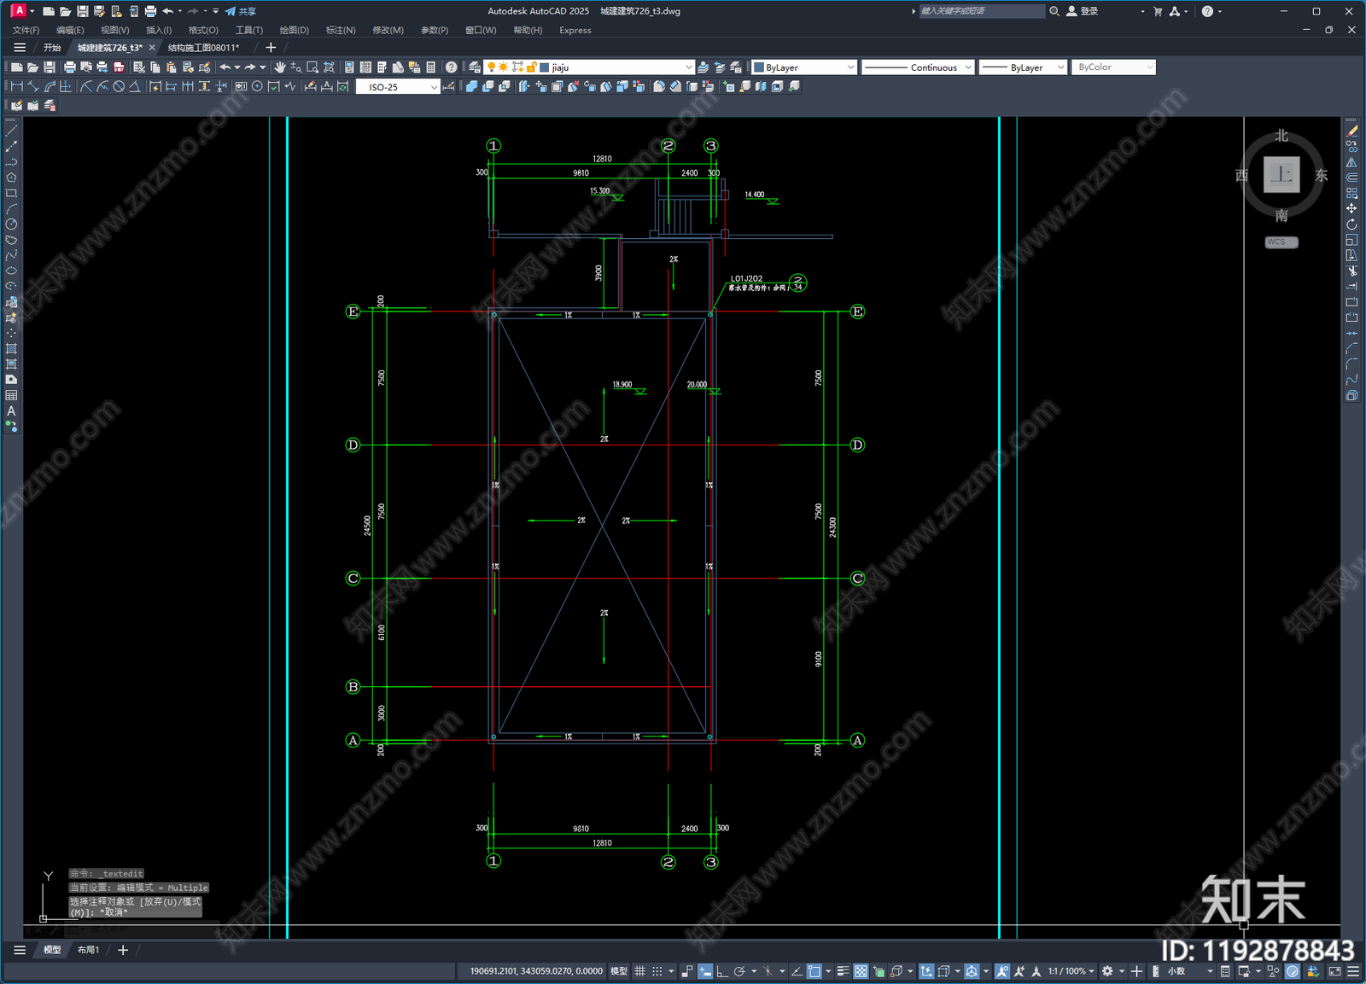This screenshot has width=1366, height=984.
Task: Open the 1:1 / 100% annotation scale dropdown
Action: pos(1071,971)
